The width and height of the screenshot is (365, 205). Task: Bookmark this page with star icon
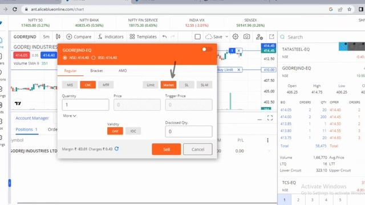point(350,9)
